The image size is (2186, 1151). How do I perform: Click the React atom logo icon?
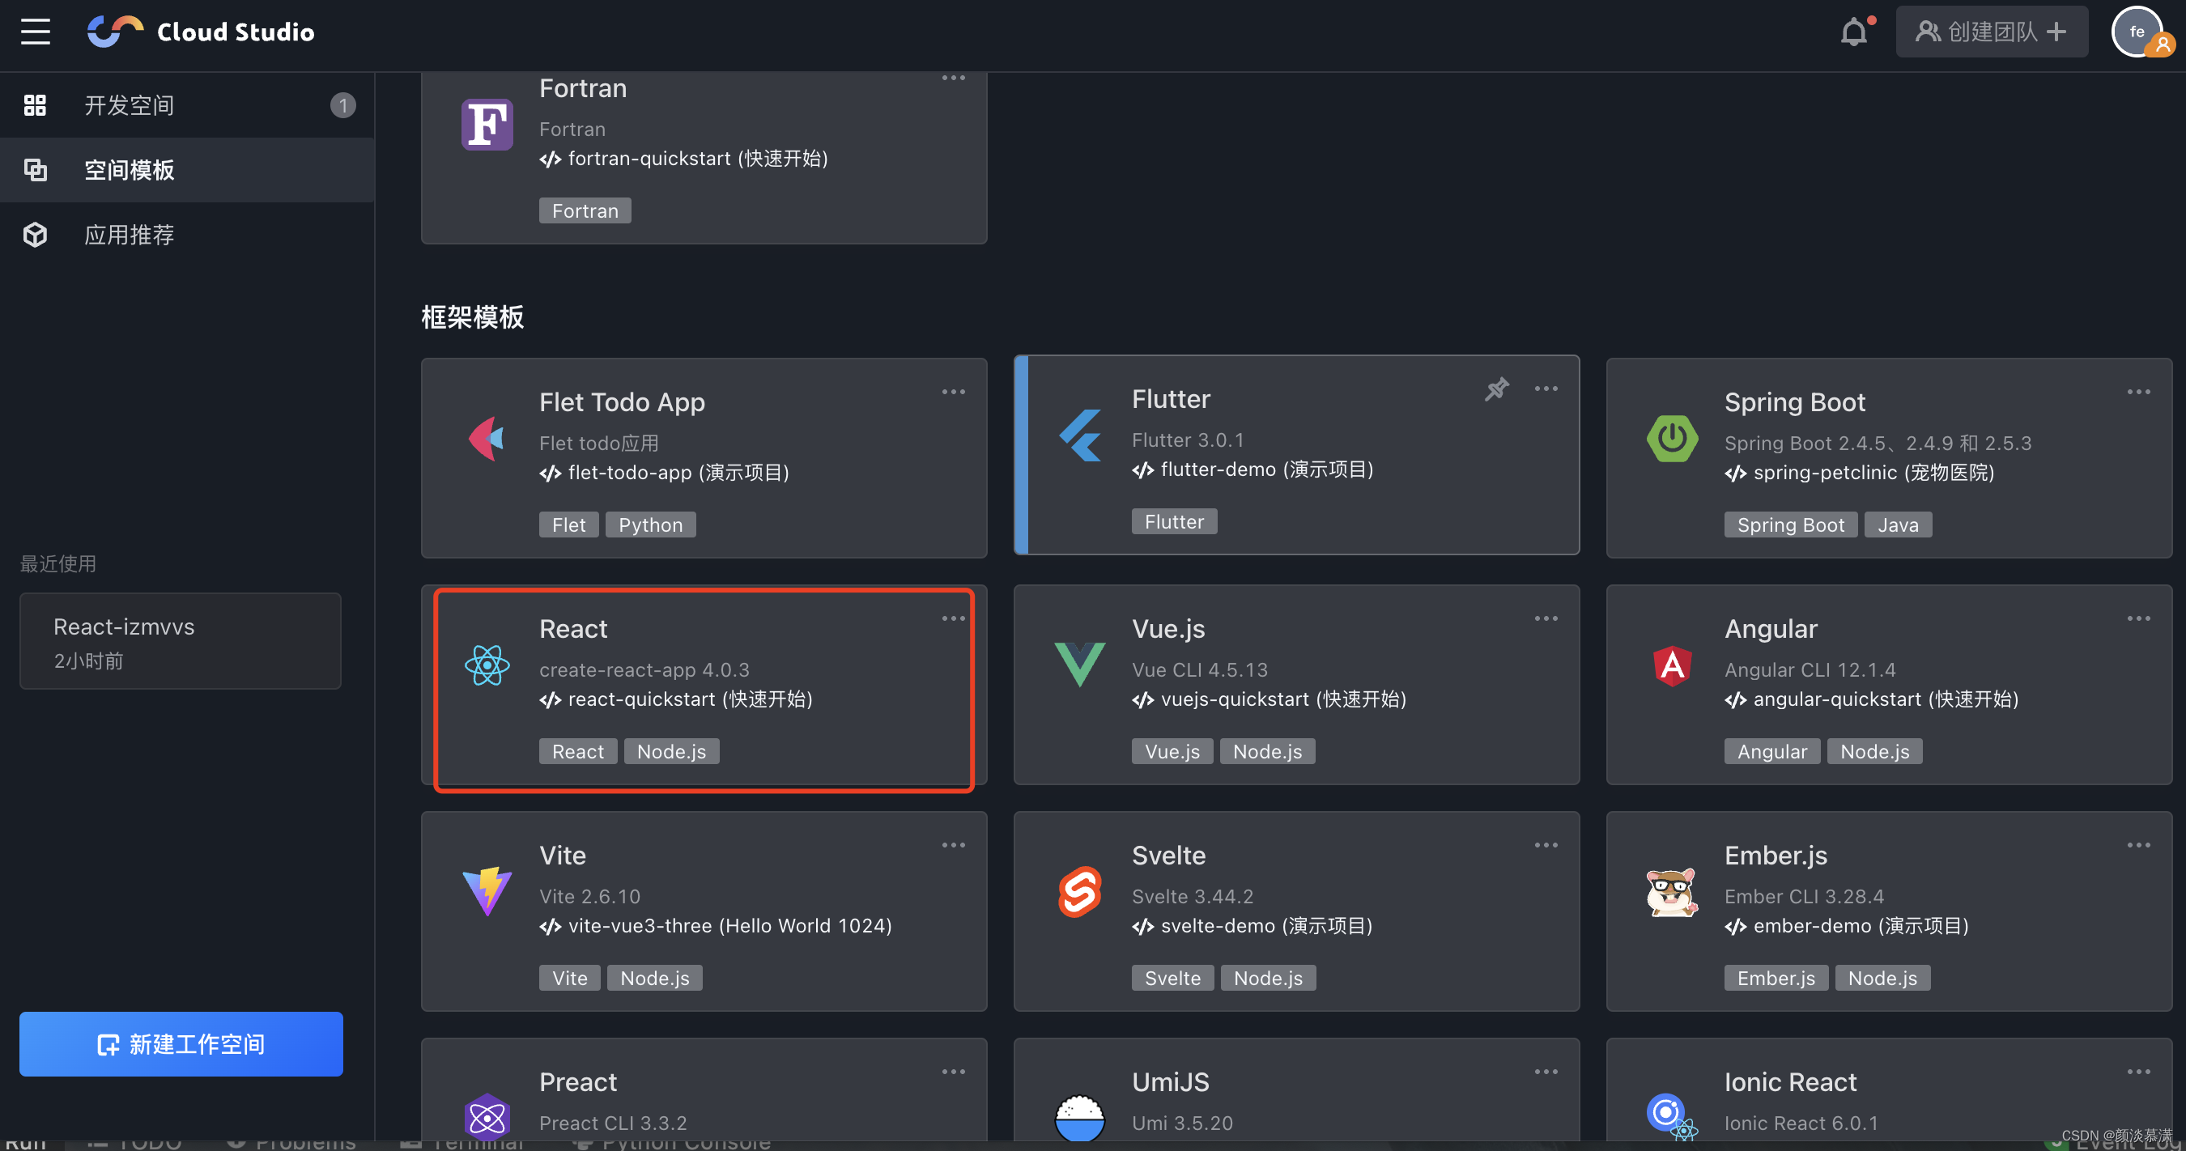coord(487,665)
